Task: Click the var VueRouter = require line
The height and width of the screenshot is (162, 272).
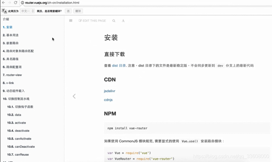Action: [141, 159]
